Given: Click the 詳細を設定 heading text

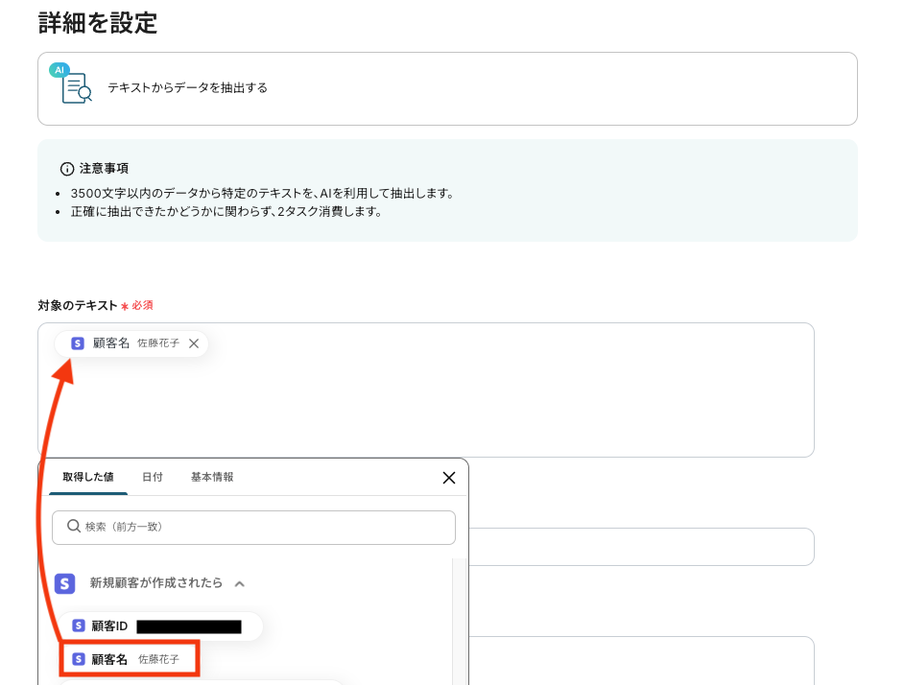Looking at the screenshot, I should coord(98,23).
